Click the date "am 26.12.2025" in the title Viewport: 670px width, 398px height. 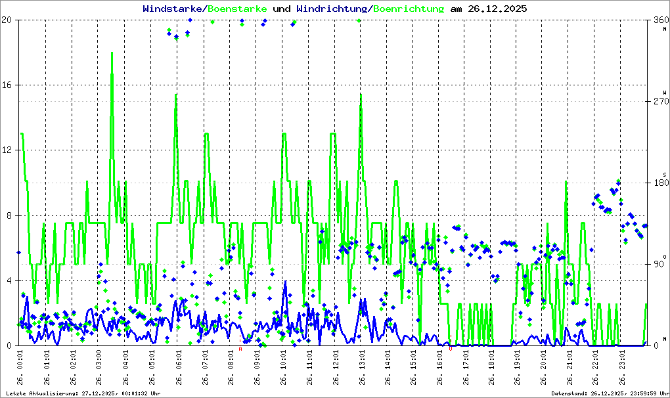click(x=489, y=9)
